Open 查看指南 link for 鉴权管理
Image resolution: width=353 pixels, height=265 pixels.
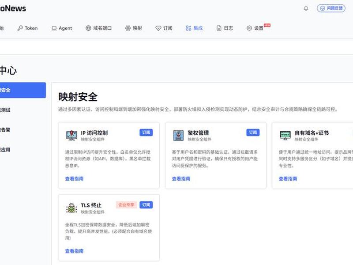(x=181, y=179)
